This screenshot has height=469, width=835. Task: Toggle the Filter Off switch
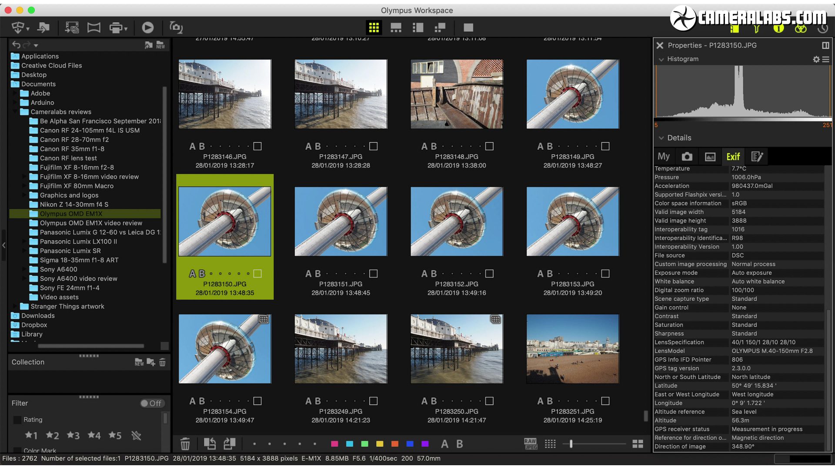click(151, 403)
